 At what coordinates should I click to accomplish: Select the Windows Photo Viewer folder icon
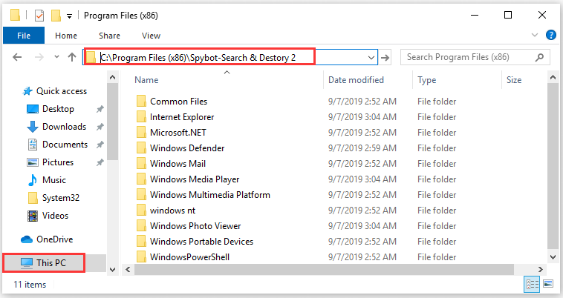pyautogui.click(x=141, y=226)
